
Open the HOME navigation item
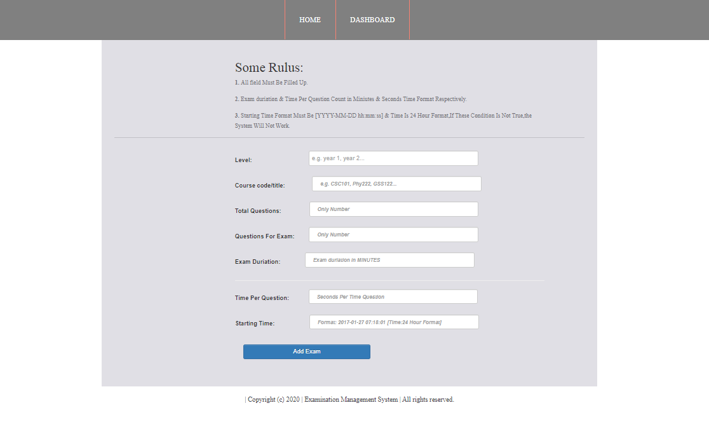pos(310,20)
